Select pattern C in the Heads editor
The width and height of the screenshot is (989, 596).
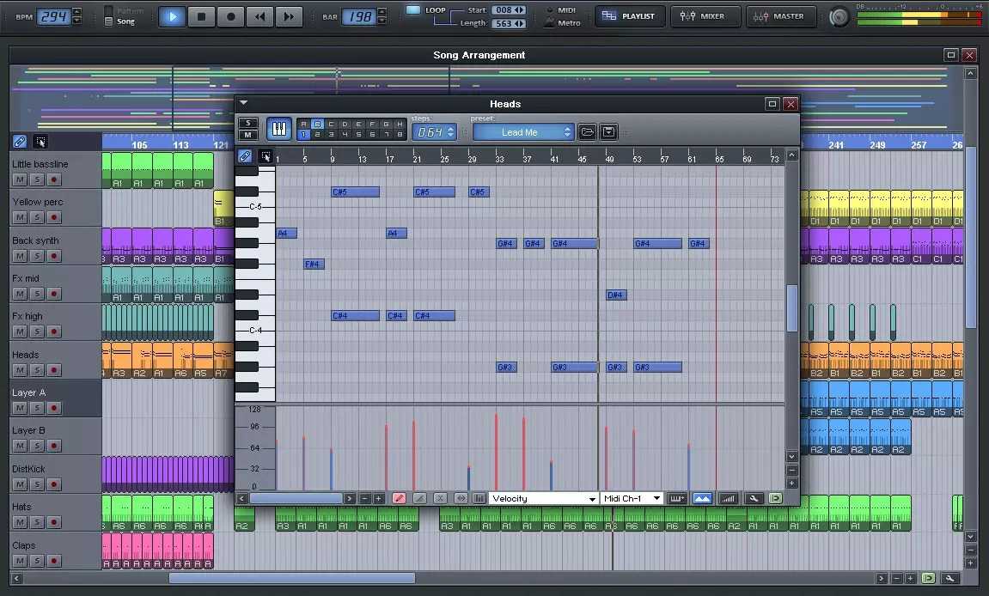[x=330, y=125]
